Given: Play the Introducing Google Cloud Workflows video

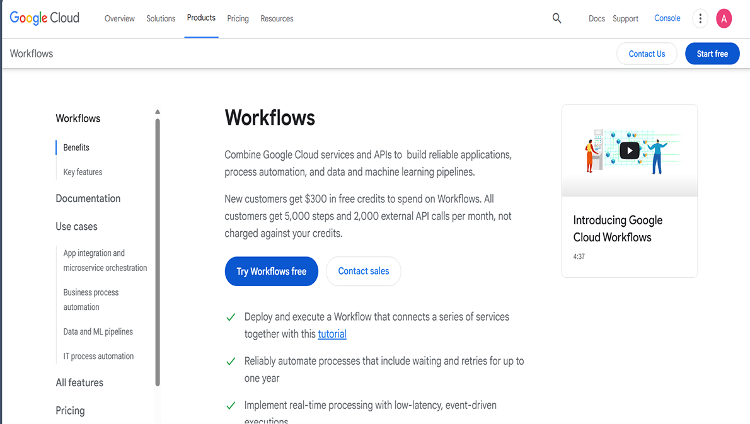Looking at the screenshot, I should (x=630, y=151).
